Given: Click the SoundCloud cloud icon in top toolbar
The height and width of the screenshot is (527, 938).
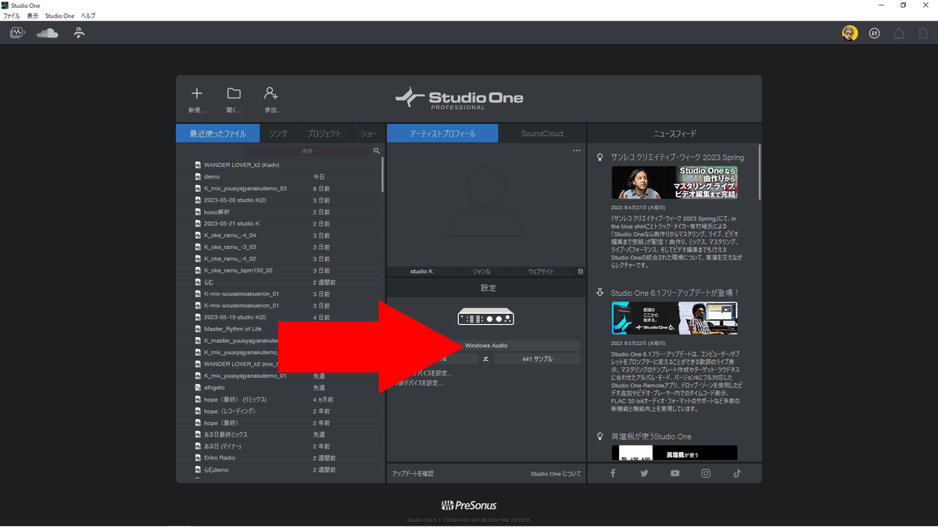Looking at the screenshot, I should click(x=48, y=33).
